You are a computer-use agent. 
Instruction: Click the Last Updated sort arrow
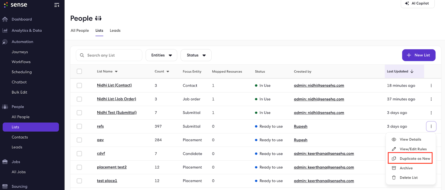click(412, 71)
